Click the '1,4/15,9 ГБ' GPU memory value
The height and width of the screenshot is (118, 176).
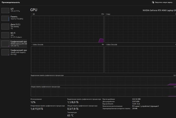click(x=37, y=109)
